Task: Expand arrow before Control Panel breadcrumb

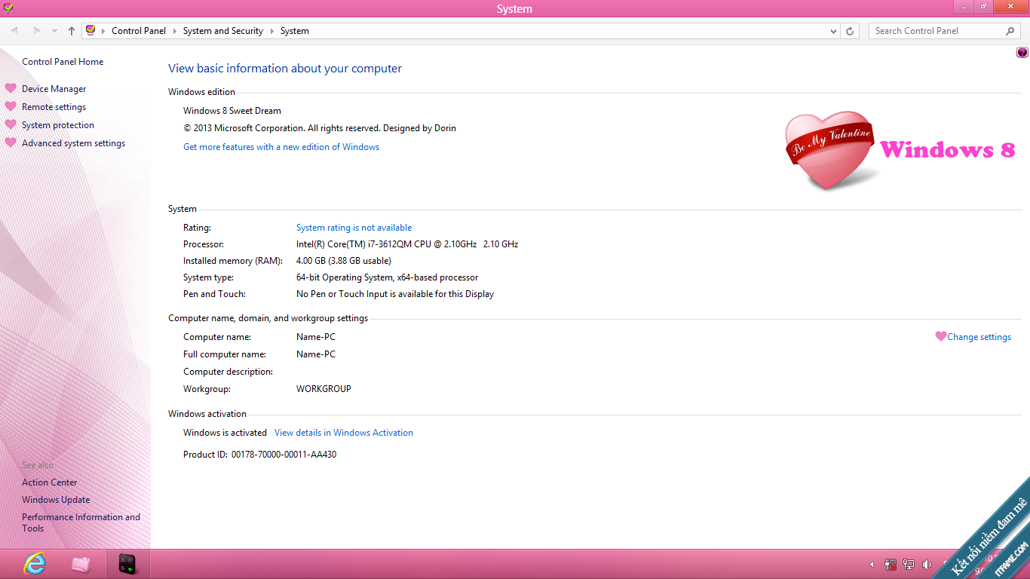Action: 104,31
